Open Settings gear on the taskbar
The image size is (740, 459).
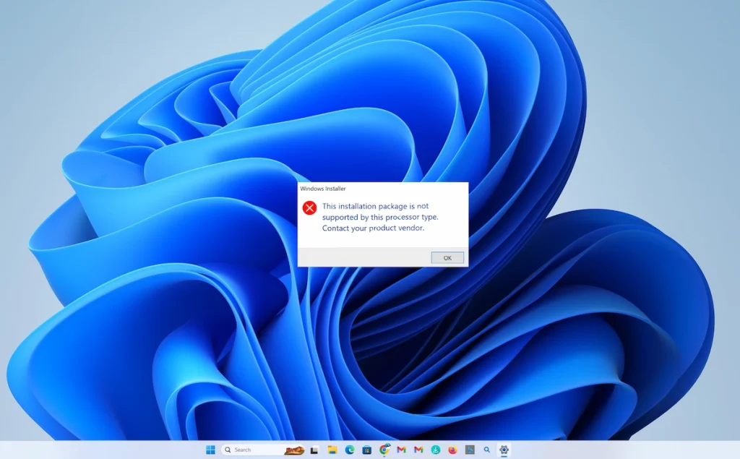click(x=504, y=450)
